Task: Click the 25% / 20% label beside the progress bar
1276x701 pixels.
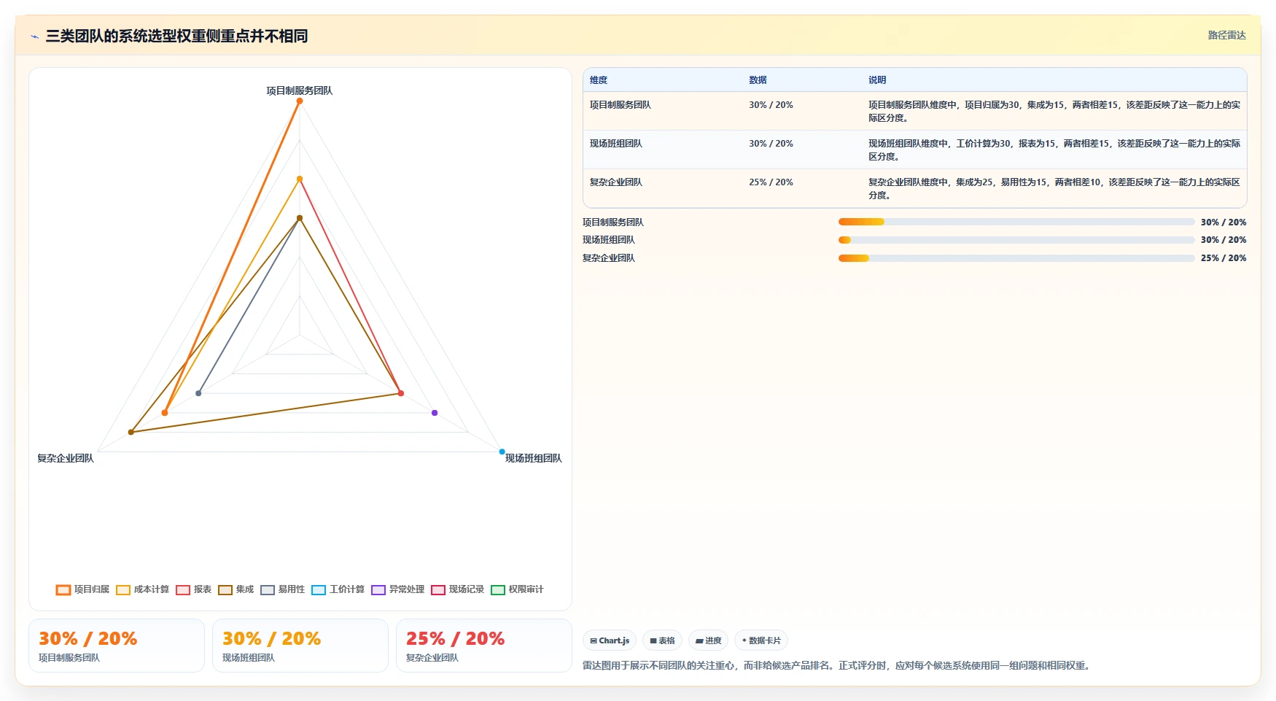Action: 1224,258
